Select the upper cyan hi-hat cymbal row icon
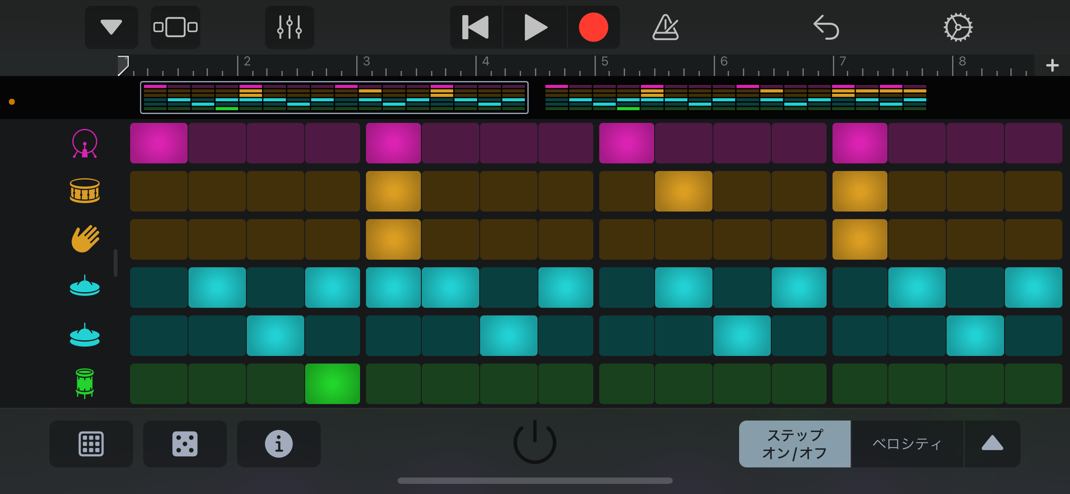The width and height of the screenshot is (1070, 494). 85,286
